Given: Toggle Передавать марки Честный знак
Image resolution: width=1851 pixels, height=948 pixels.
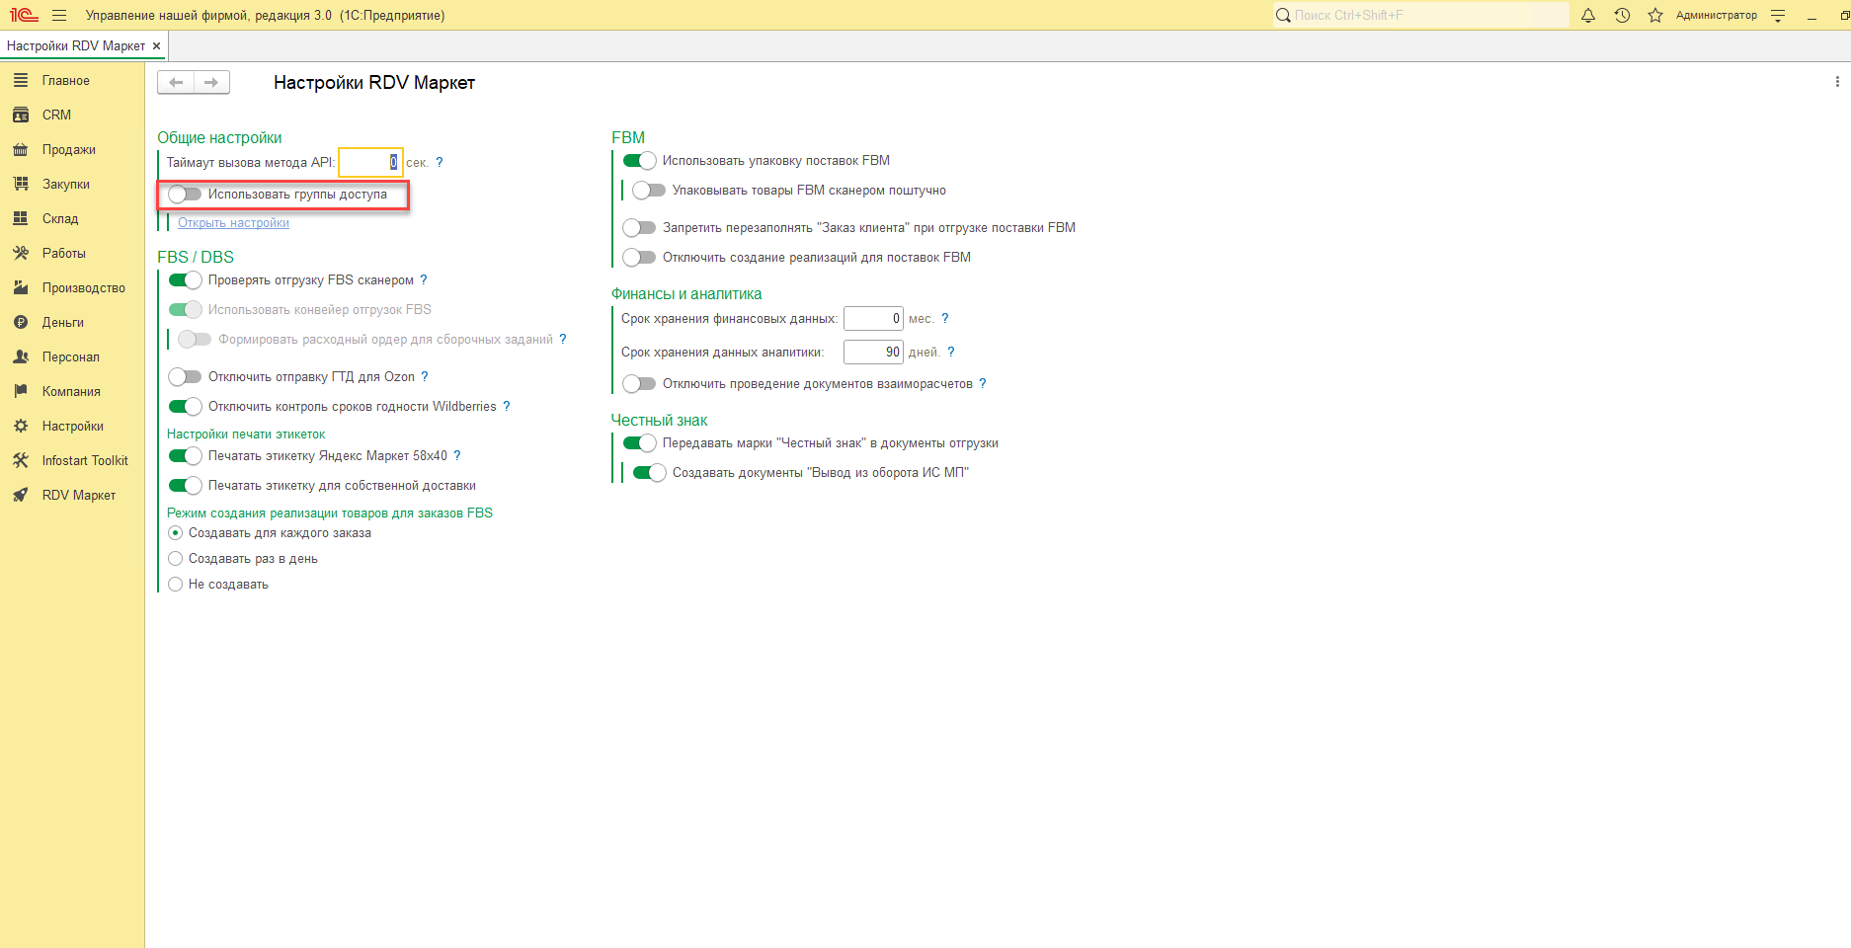Looking at the screenshot, I should point(639,442).
